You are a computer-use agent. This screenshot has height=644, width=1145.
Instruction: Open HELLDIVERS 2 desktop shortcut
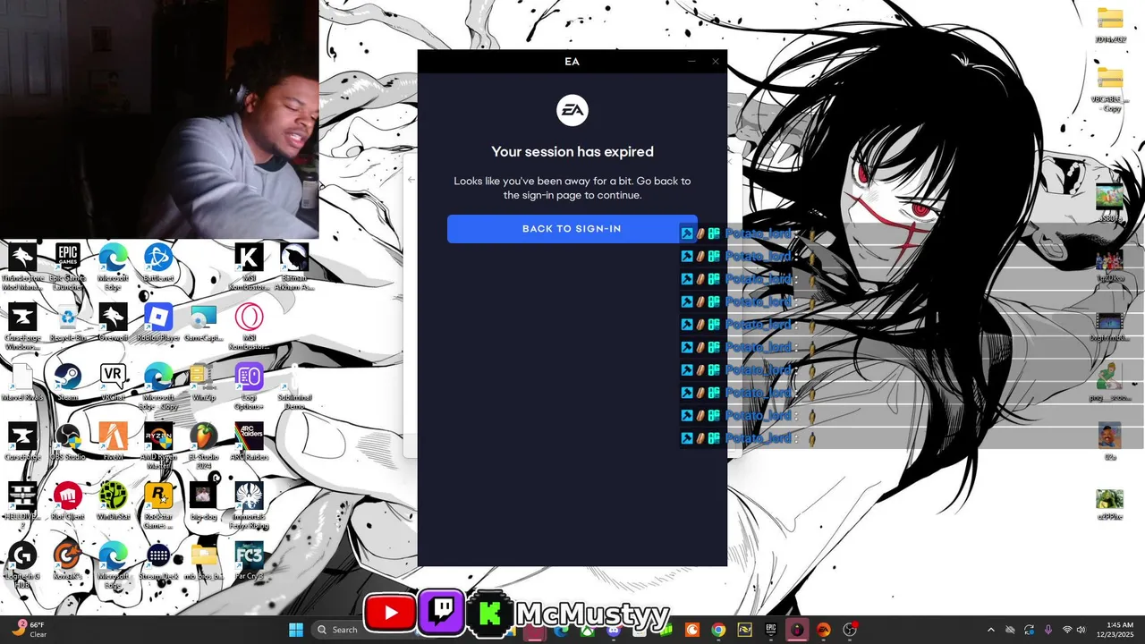22,505
